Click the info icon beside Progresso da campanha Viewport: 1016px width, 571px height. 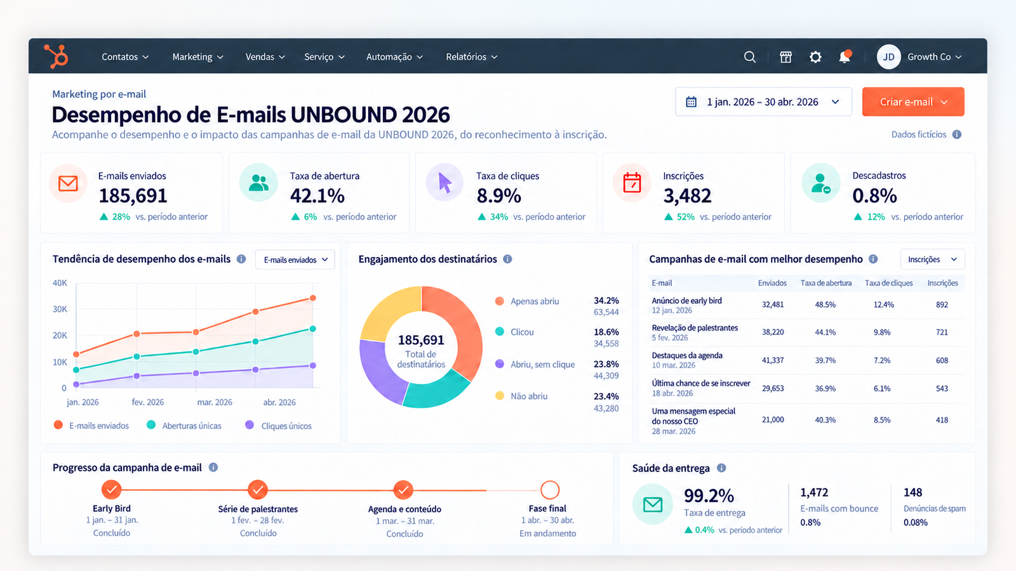213,467
